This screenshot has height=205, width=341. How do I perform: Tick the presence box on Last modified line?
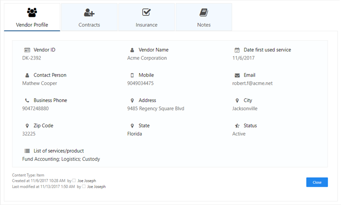(84, 186)
